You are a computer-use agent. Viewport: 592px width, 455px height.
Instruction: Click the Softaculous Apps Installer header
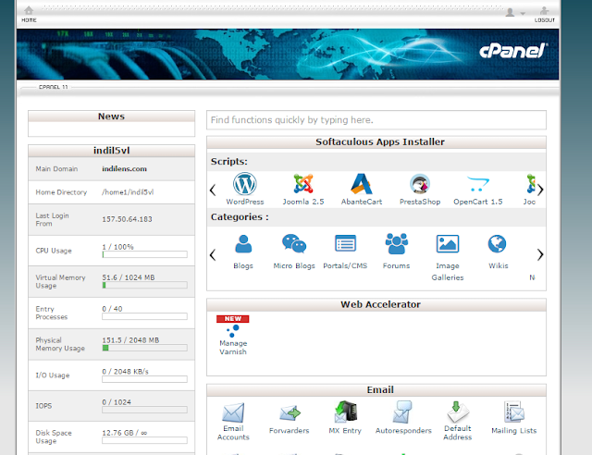(376, 142)
